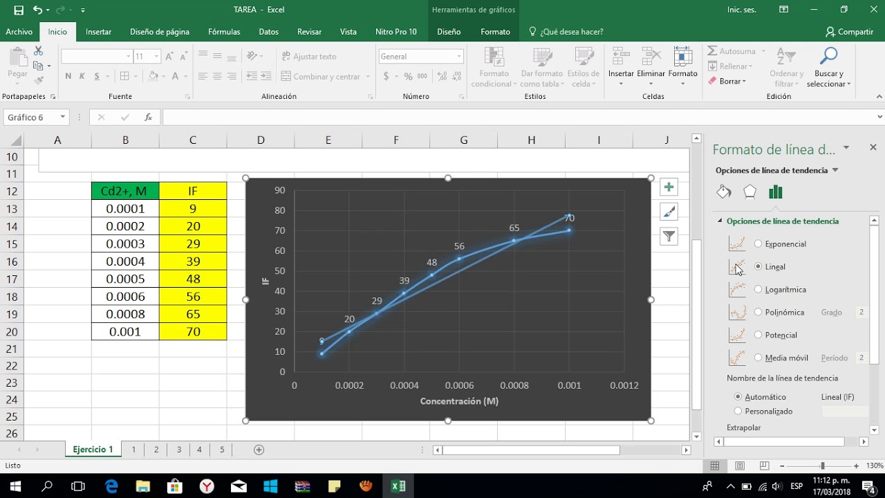Select the Lineal trendline option

tap(758, 266)
